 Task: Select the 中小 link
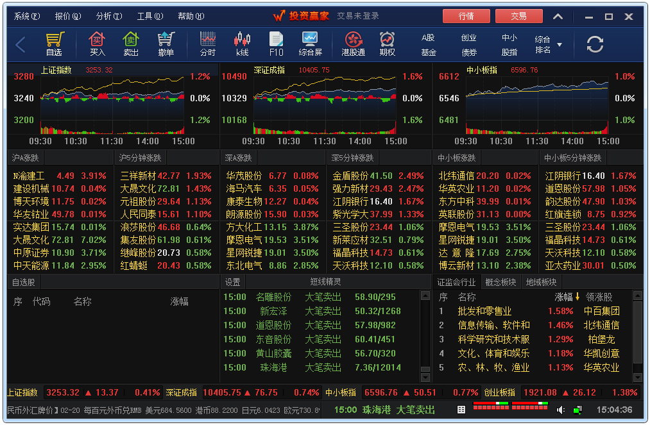(509, 38)
